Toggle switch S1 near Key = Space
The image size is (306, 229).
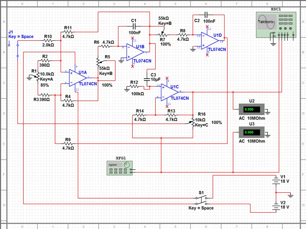tap(201, 200)
